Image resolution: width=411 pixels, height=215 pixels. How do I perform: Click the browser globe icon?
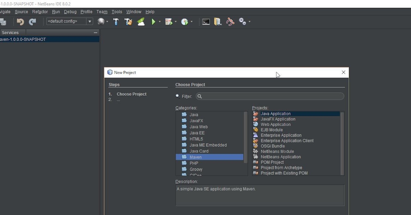tap(101, 21)
